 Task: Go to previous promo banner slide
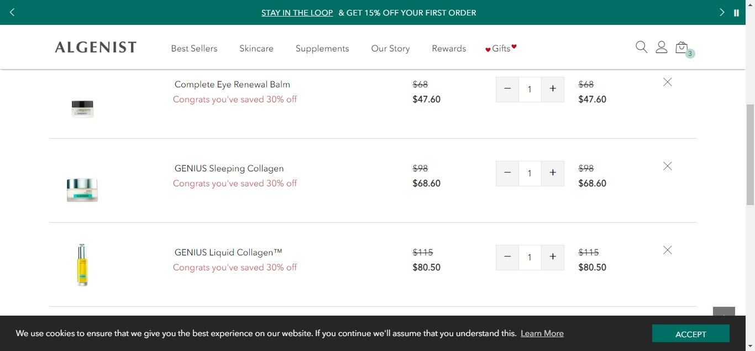coord(12,12)
